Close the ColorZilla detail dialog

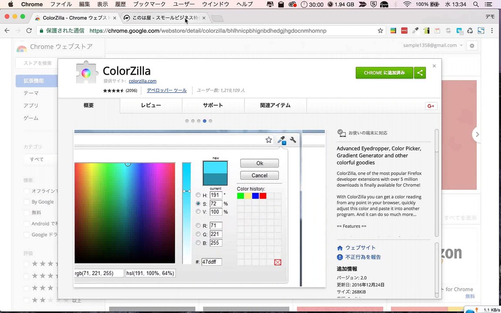434,66
